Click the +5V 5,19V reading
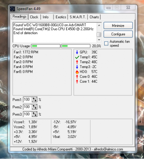144x159 pixels. point(64,132)
